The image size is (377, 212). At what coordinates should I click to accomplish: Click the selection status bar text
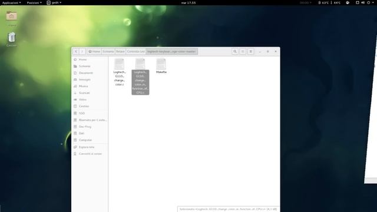(228, 209)
